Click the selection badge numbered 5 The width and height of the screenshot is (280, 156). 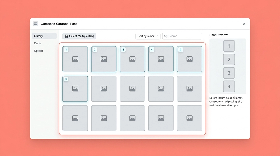(66, 79)
